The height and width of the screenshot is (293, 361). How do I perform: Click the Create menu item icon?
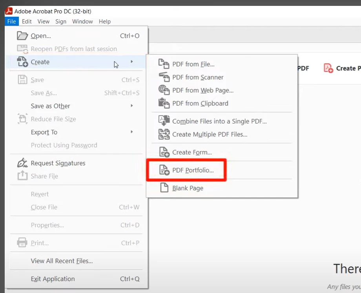coord(22,62)
